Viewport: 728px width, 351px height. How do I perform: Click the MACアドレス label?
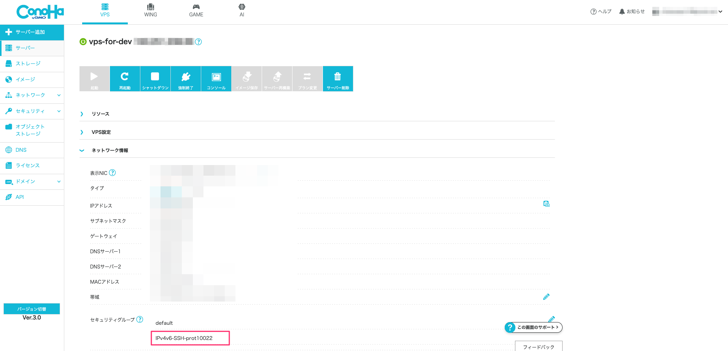[105, 282]
